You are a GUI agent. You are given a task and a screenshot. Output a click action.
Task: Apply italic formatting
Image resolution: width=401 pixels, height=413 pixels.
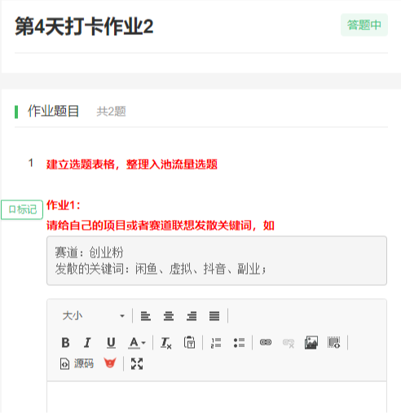(x=87, y=343)
